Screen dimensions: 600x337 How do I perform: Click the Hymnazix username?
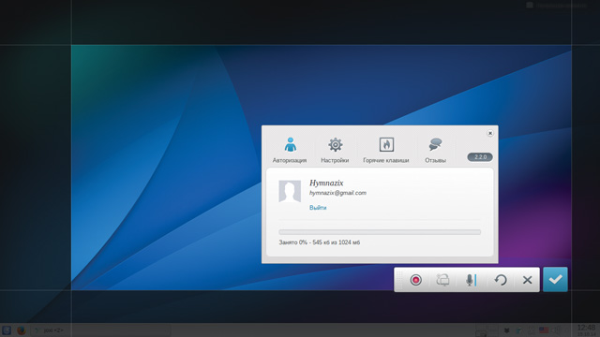pyautogui.click(x=326, y=183)
